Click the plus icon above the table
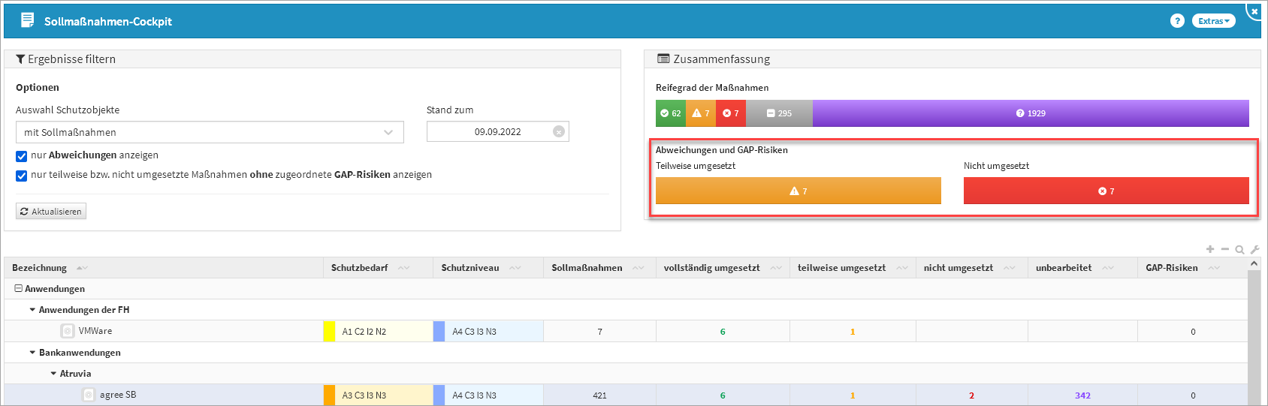 pos(1209,249)
